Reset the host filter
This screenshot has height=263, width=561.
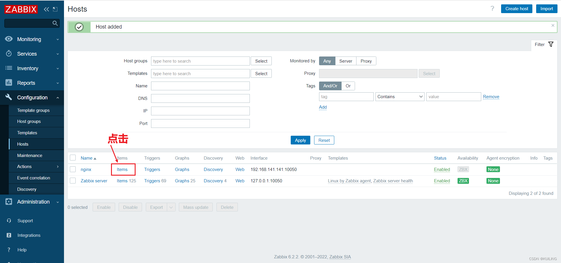(x=324, y=140)
